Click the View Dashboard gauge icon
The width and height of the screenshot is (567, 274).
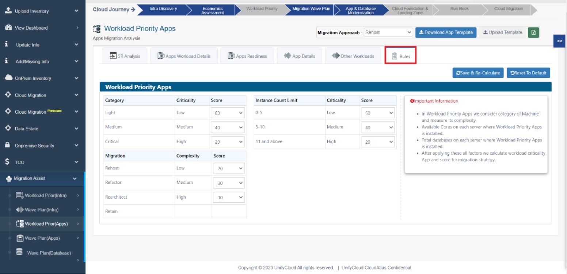pyautogui.click(x=8, y=28)
